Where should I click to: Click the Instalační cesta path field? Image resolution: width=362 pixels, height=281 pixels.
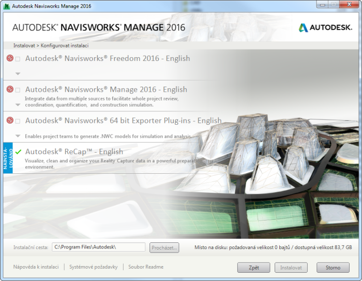click(x=99, y=247)
